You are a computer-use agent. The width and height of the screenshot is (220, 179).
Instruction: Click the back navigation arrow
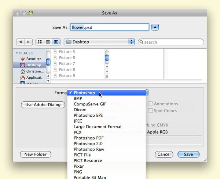21,42
